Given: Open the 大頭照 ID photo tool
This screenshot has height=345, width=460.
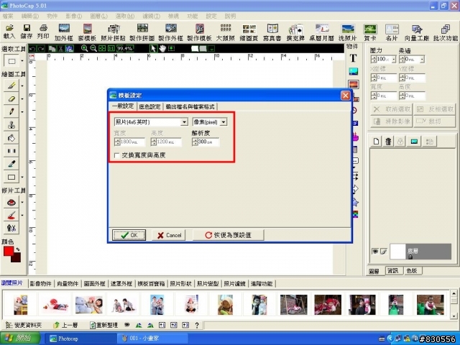Looking at the screenshot, I should click(225, 32).
